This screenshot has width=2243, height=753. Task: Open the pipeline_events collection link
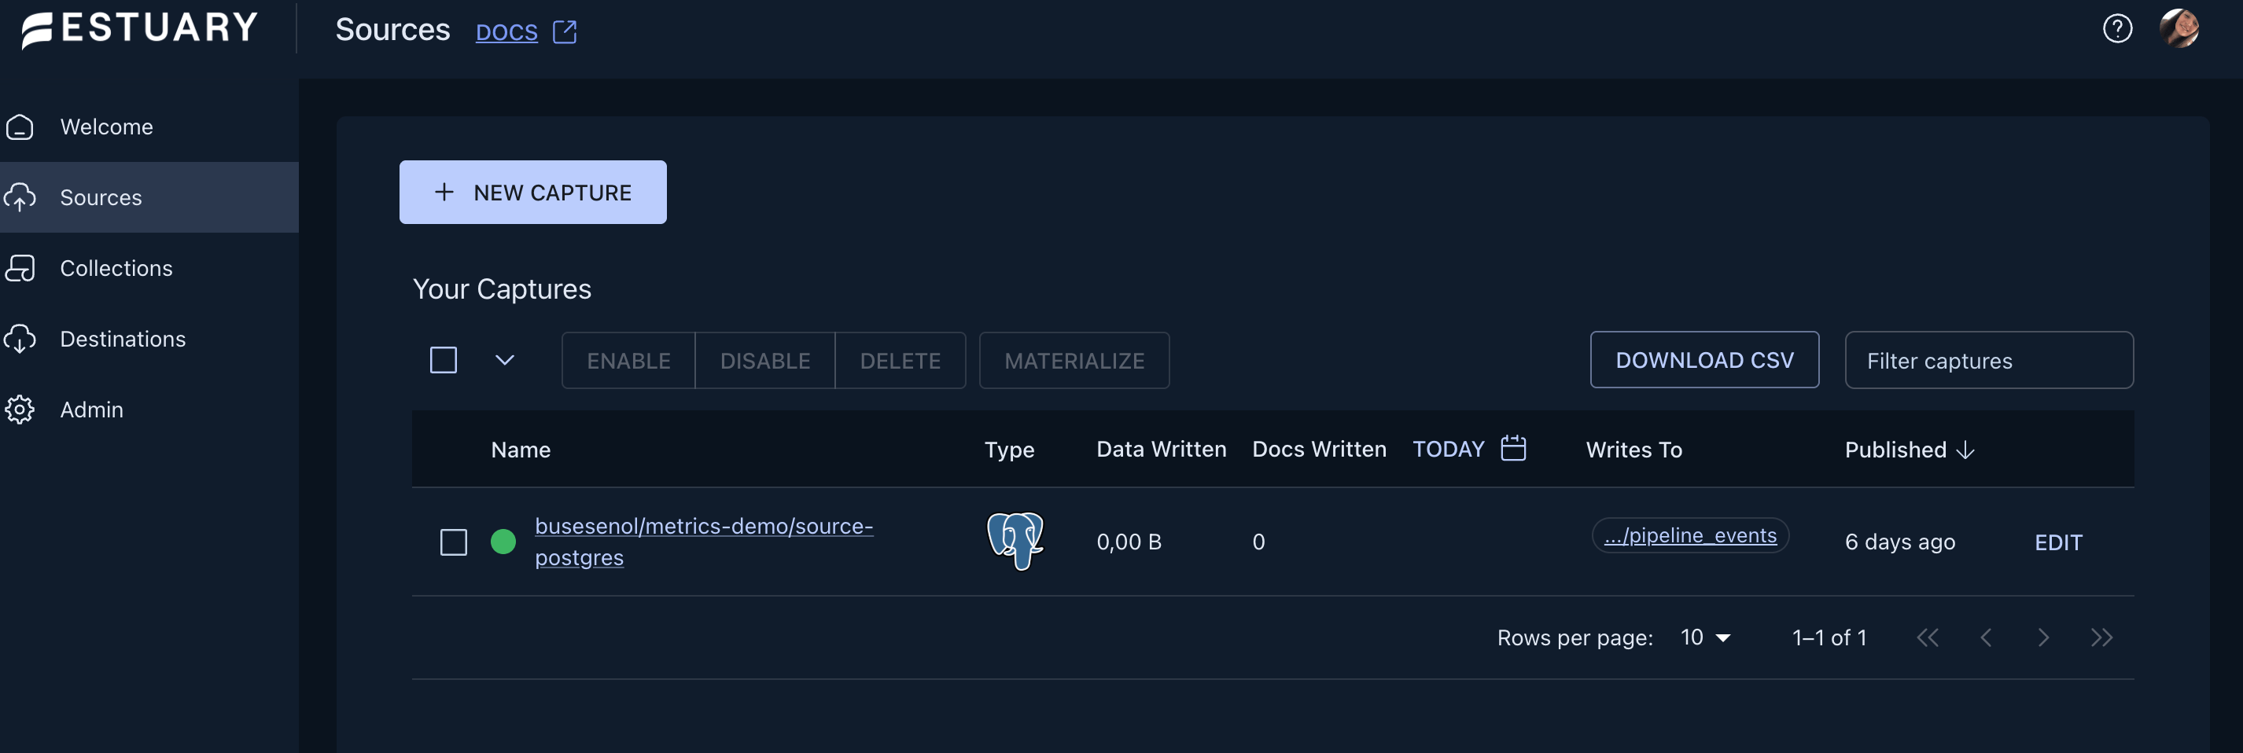(x=1689, y=535)
